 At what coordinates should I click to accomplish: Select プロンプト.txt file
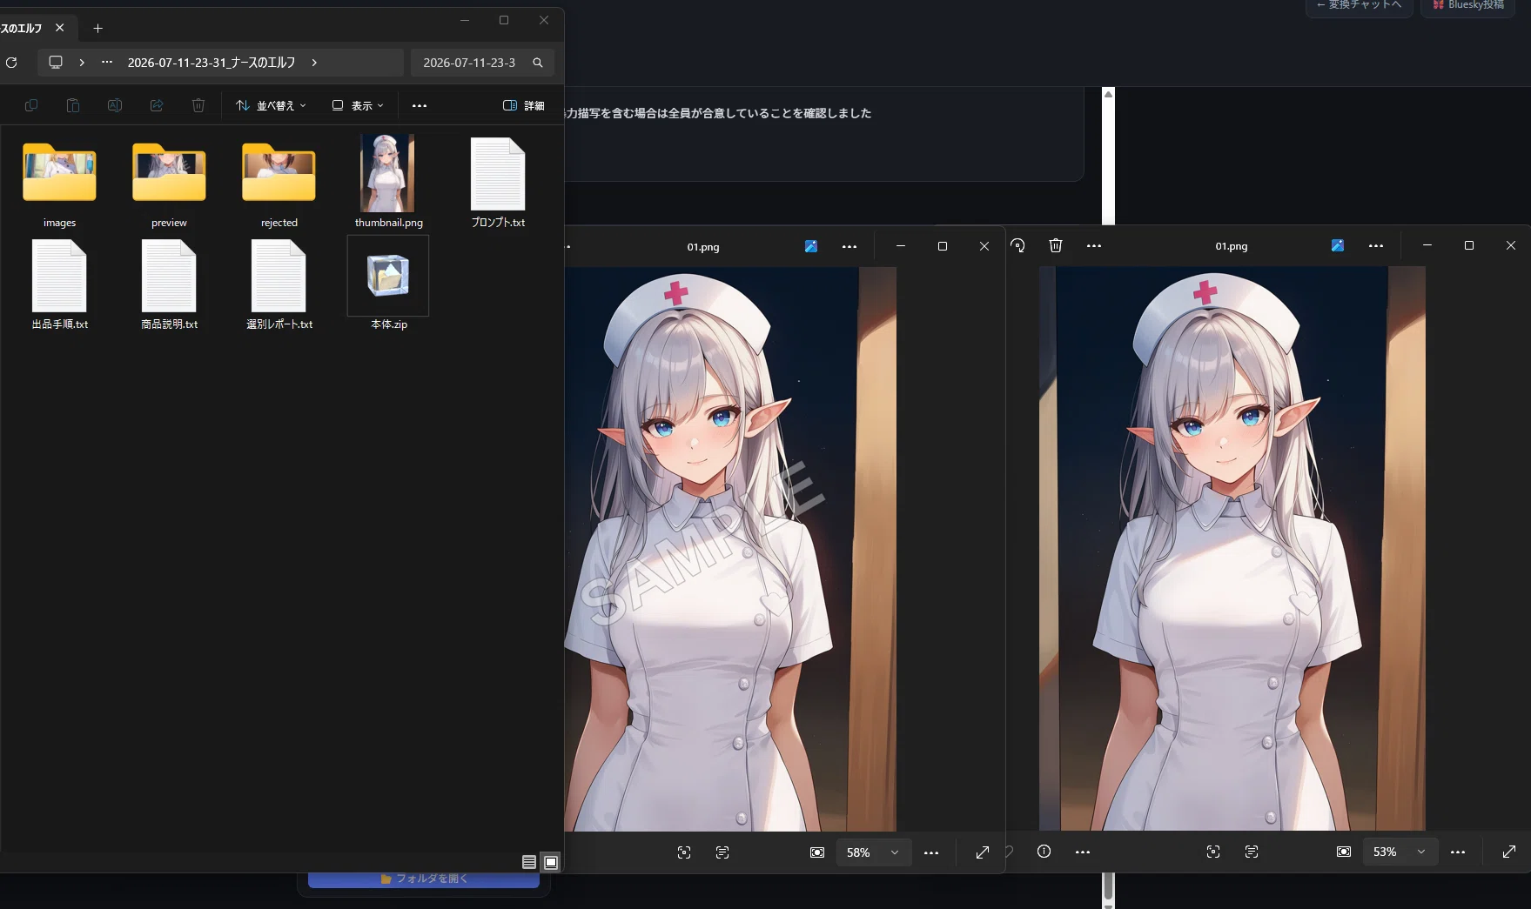point(498,183)
